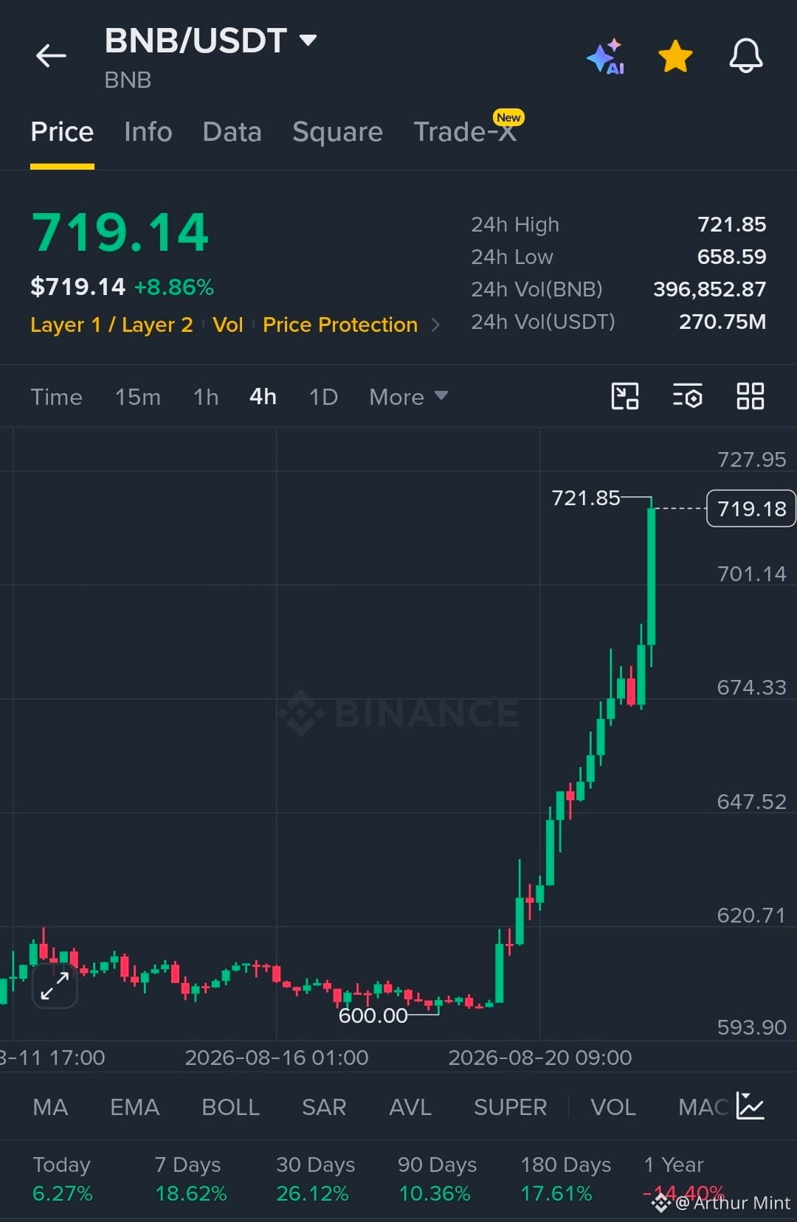Click the 2026-08-16 01:00 axis date
Image resolution: width=797 pixels, height=1222 pixels.
coord(277,1058)
